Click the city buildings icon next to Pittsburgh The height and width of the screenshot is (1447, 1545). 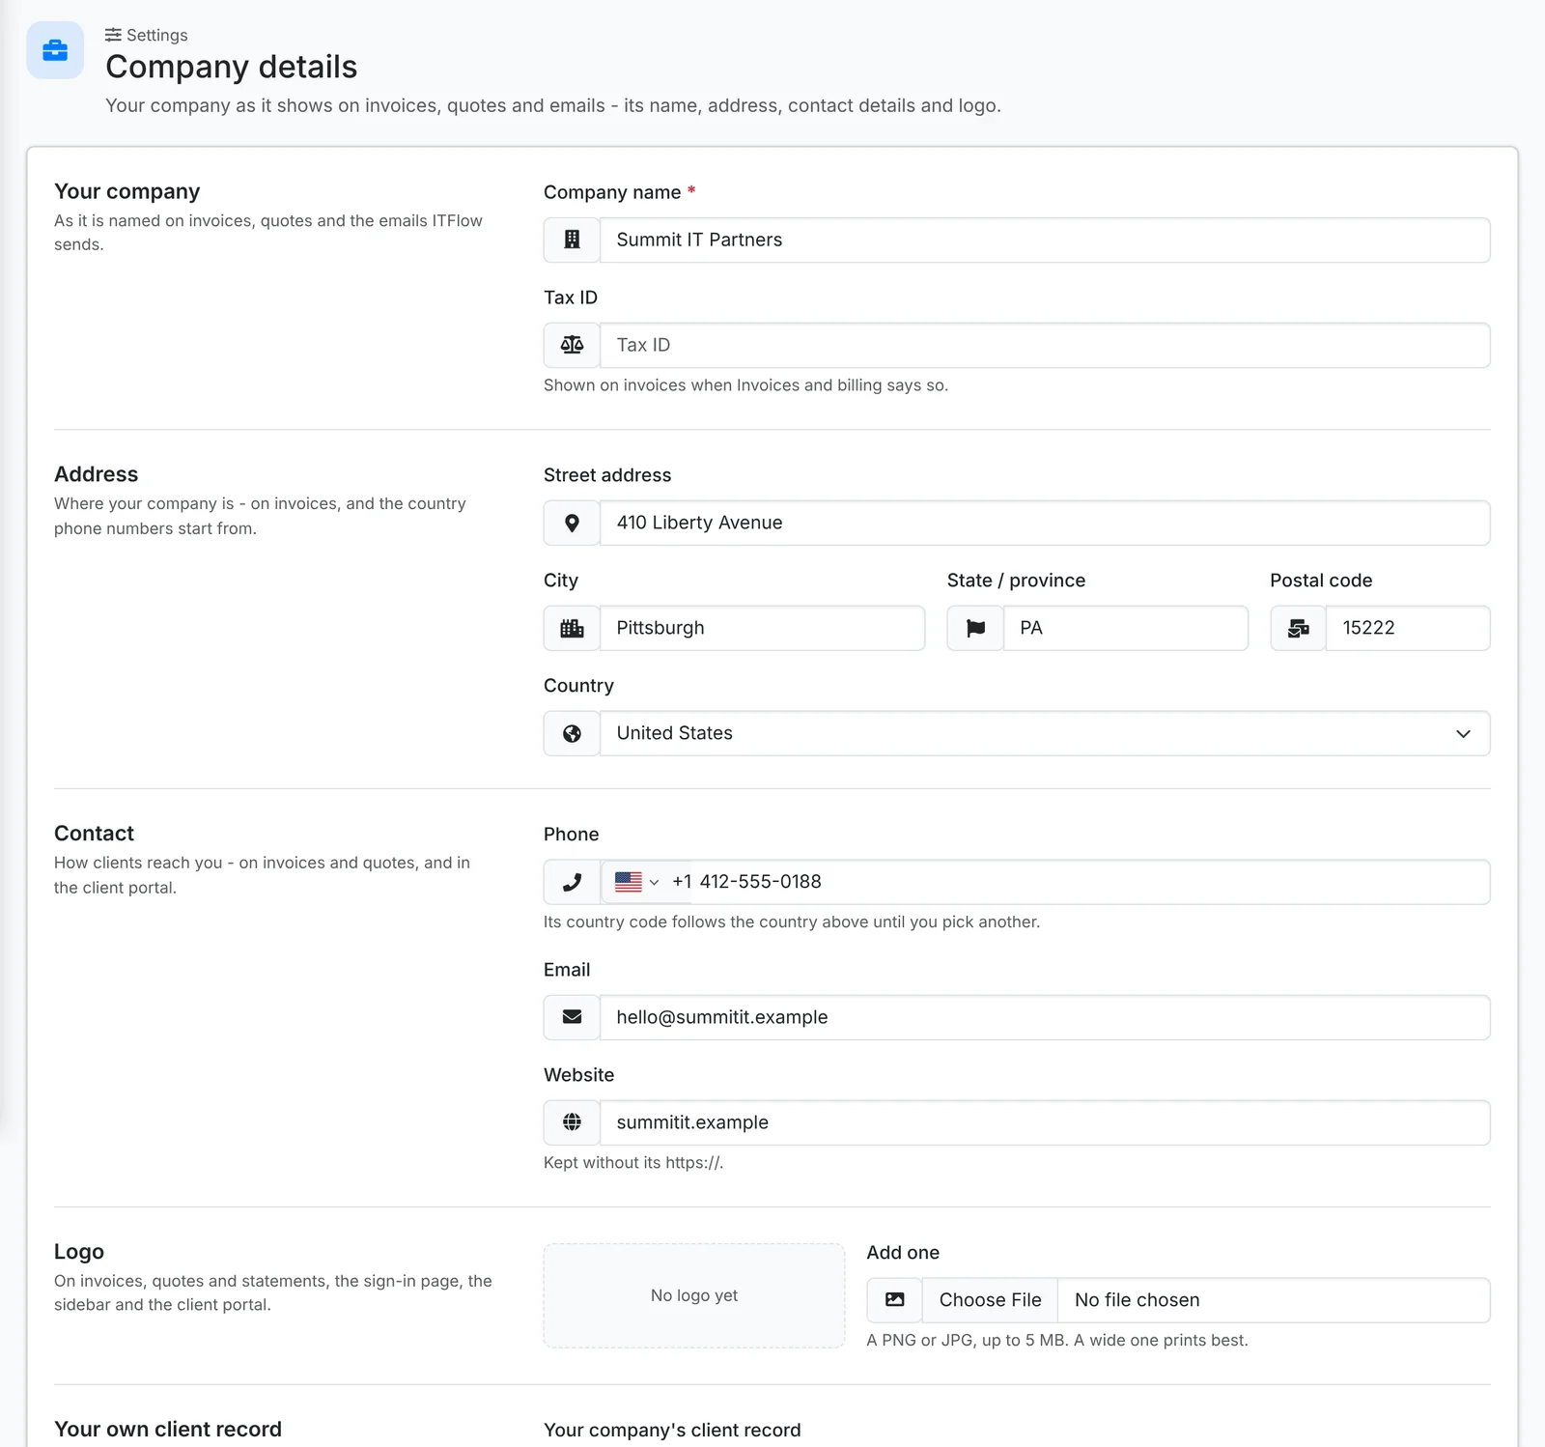pos(572,628)
